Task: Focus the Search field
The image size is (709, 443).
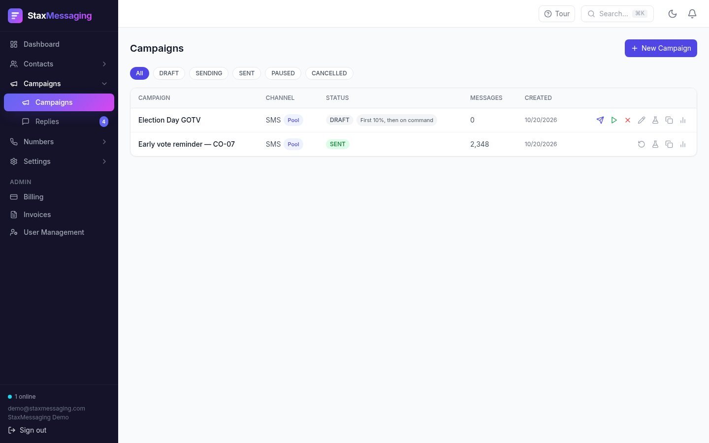Action: [617, 14]
